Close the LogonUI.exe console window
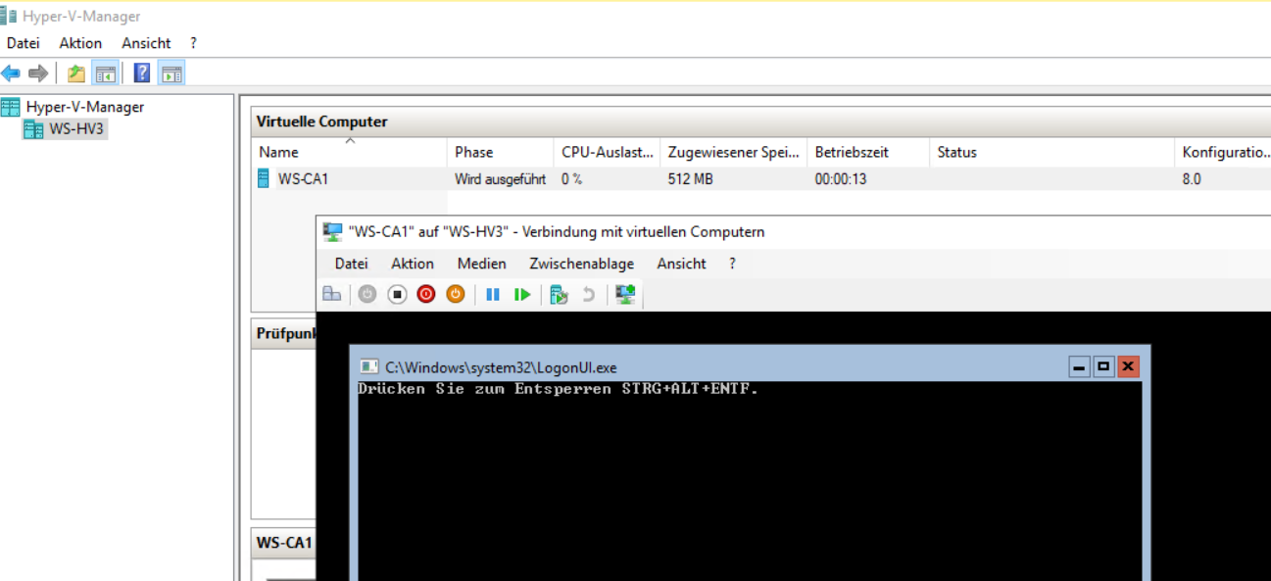1271x581 pixels. tap(1128, 367)
